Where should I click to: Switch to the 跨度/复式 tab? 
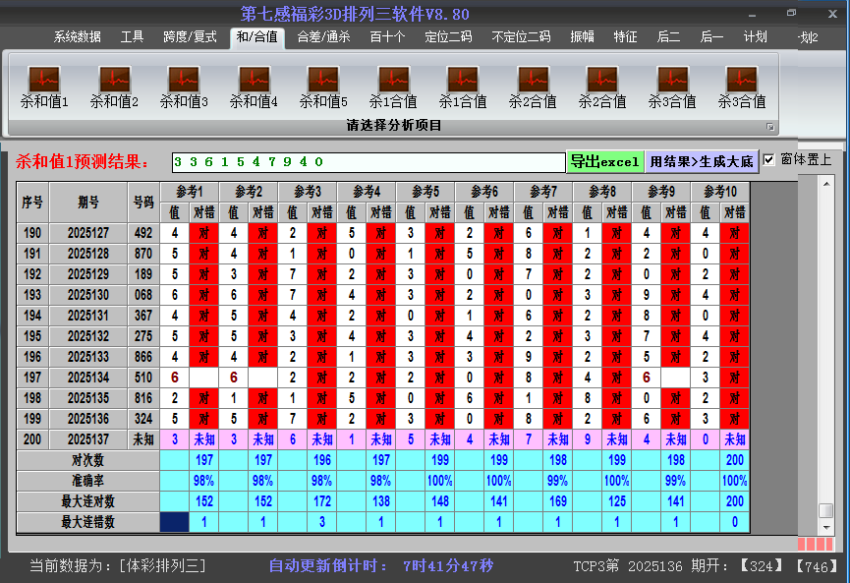pos(190,37)
